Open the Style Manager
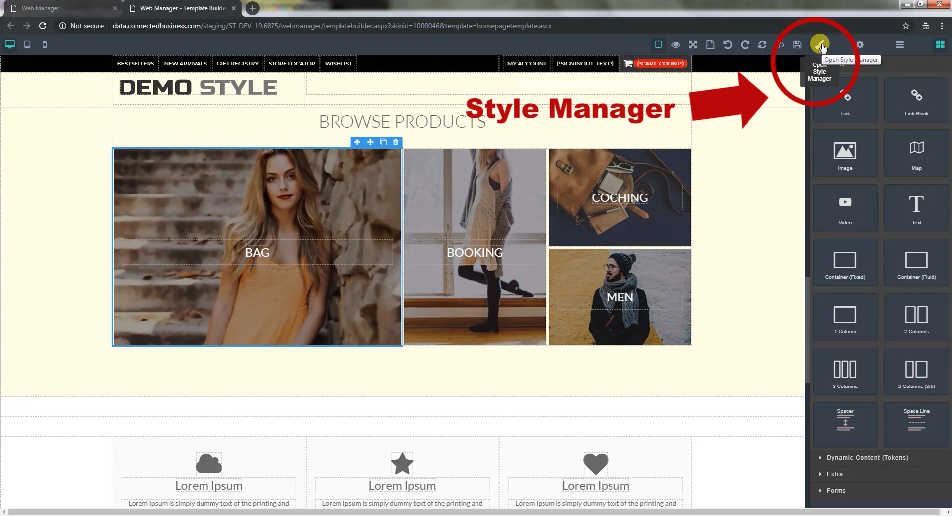The height and width of the screenshot is (516, 952). [x=820, y=44]
